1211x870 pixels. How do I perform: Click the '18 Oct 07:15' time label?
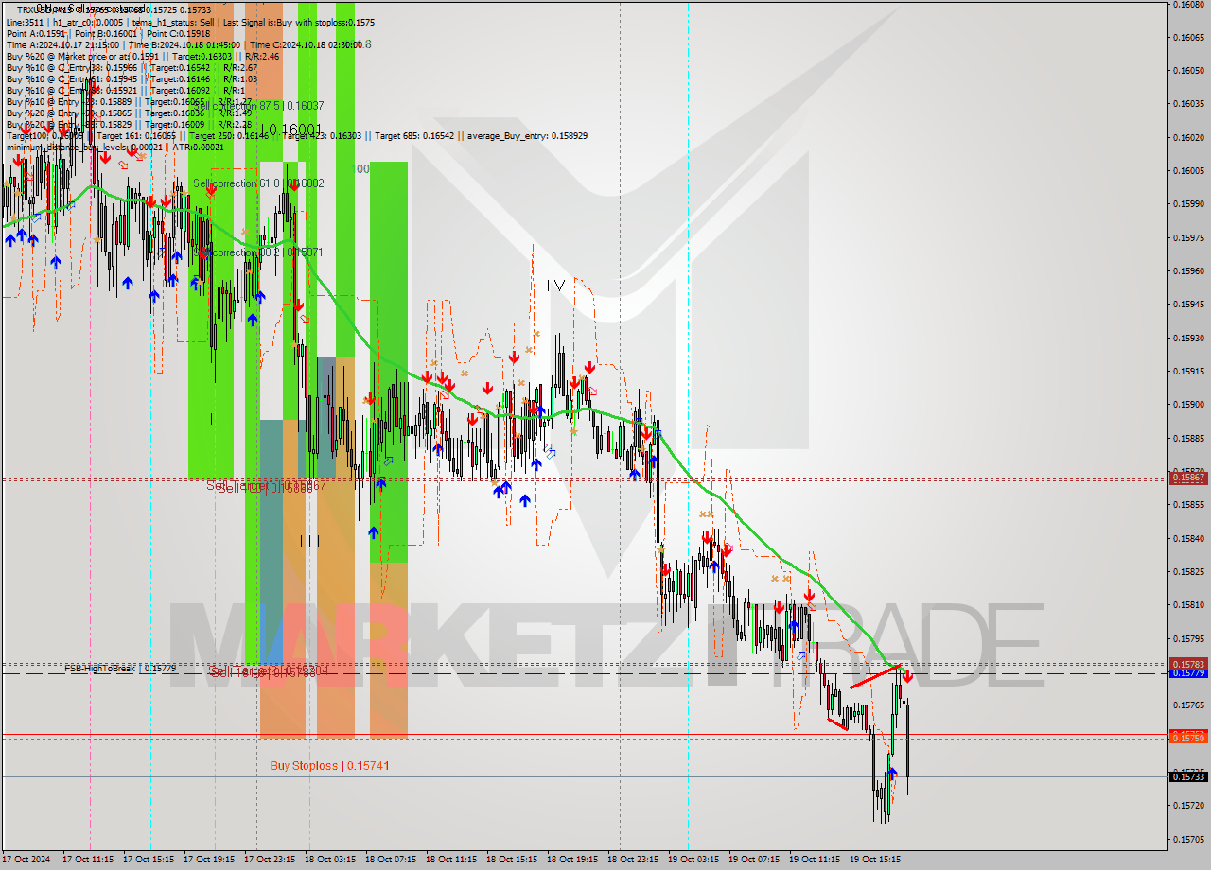tap(391, 860)
